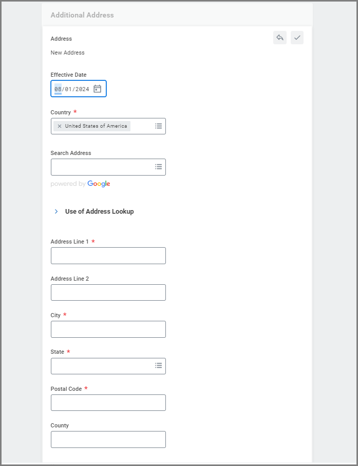
Task: Click the powered by Google logo
Action: (x=99, y=184)
